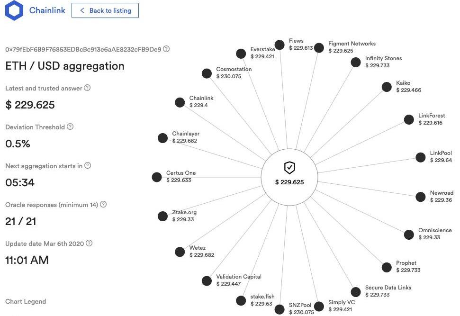This screenshot has width=460, height=316.
Task: Click the LinkPool oracle node dot
Action: [421, 157]
